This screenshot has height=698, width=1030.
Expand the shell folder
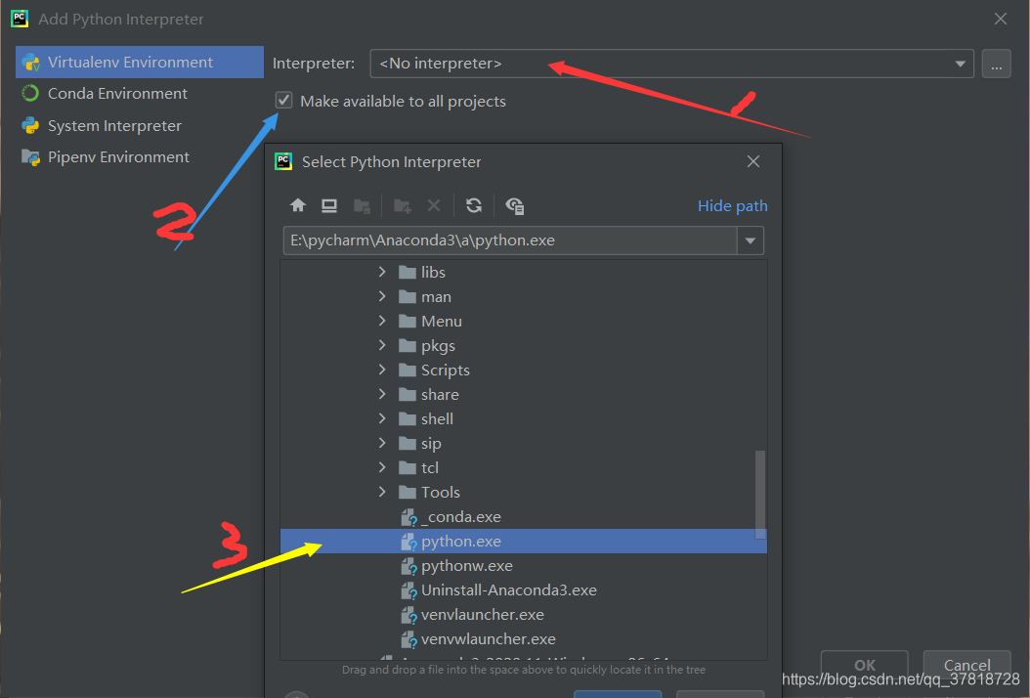click(382, 418)
